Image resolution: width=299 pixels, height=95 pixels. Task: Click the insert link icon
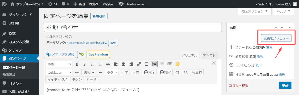[x=139, y=64]
